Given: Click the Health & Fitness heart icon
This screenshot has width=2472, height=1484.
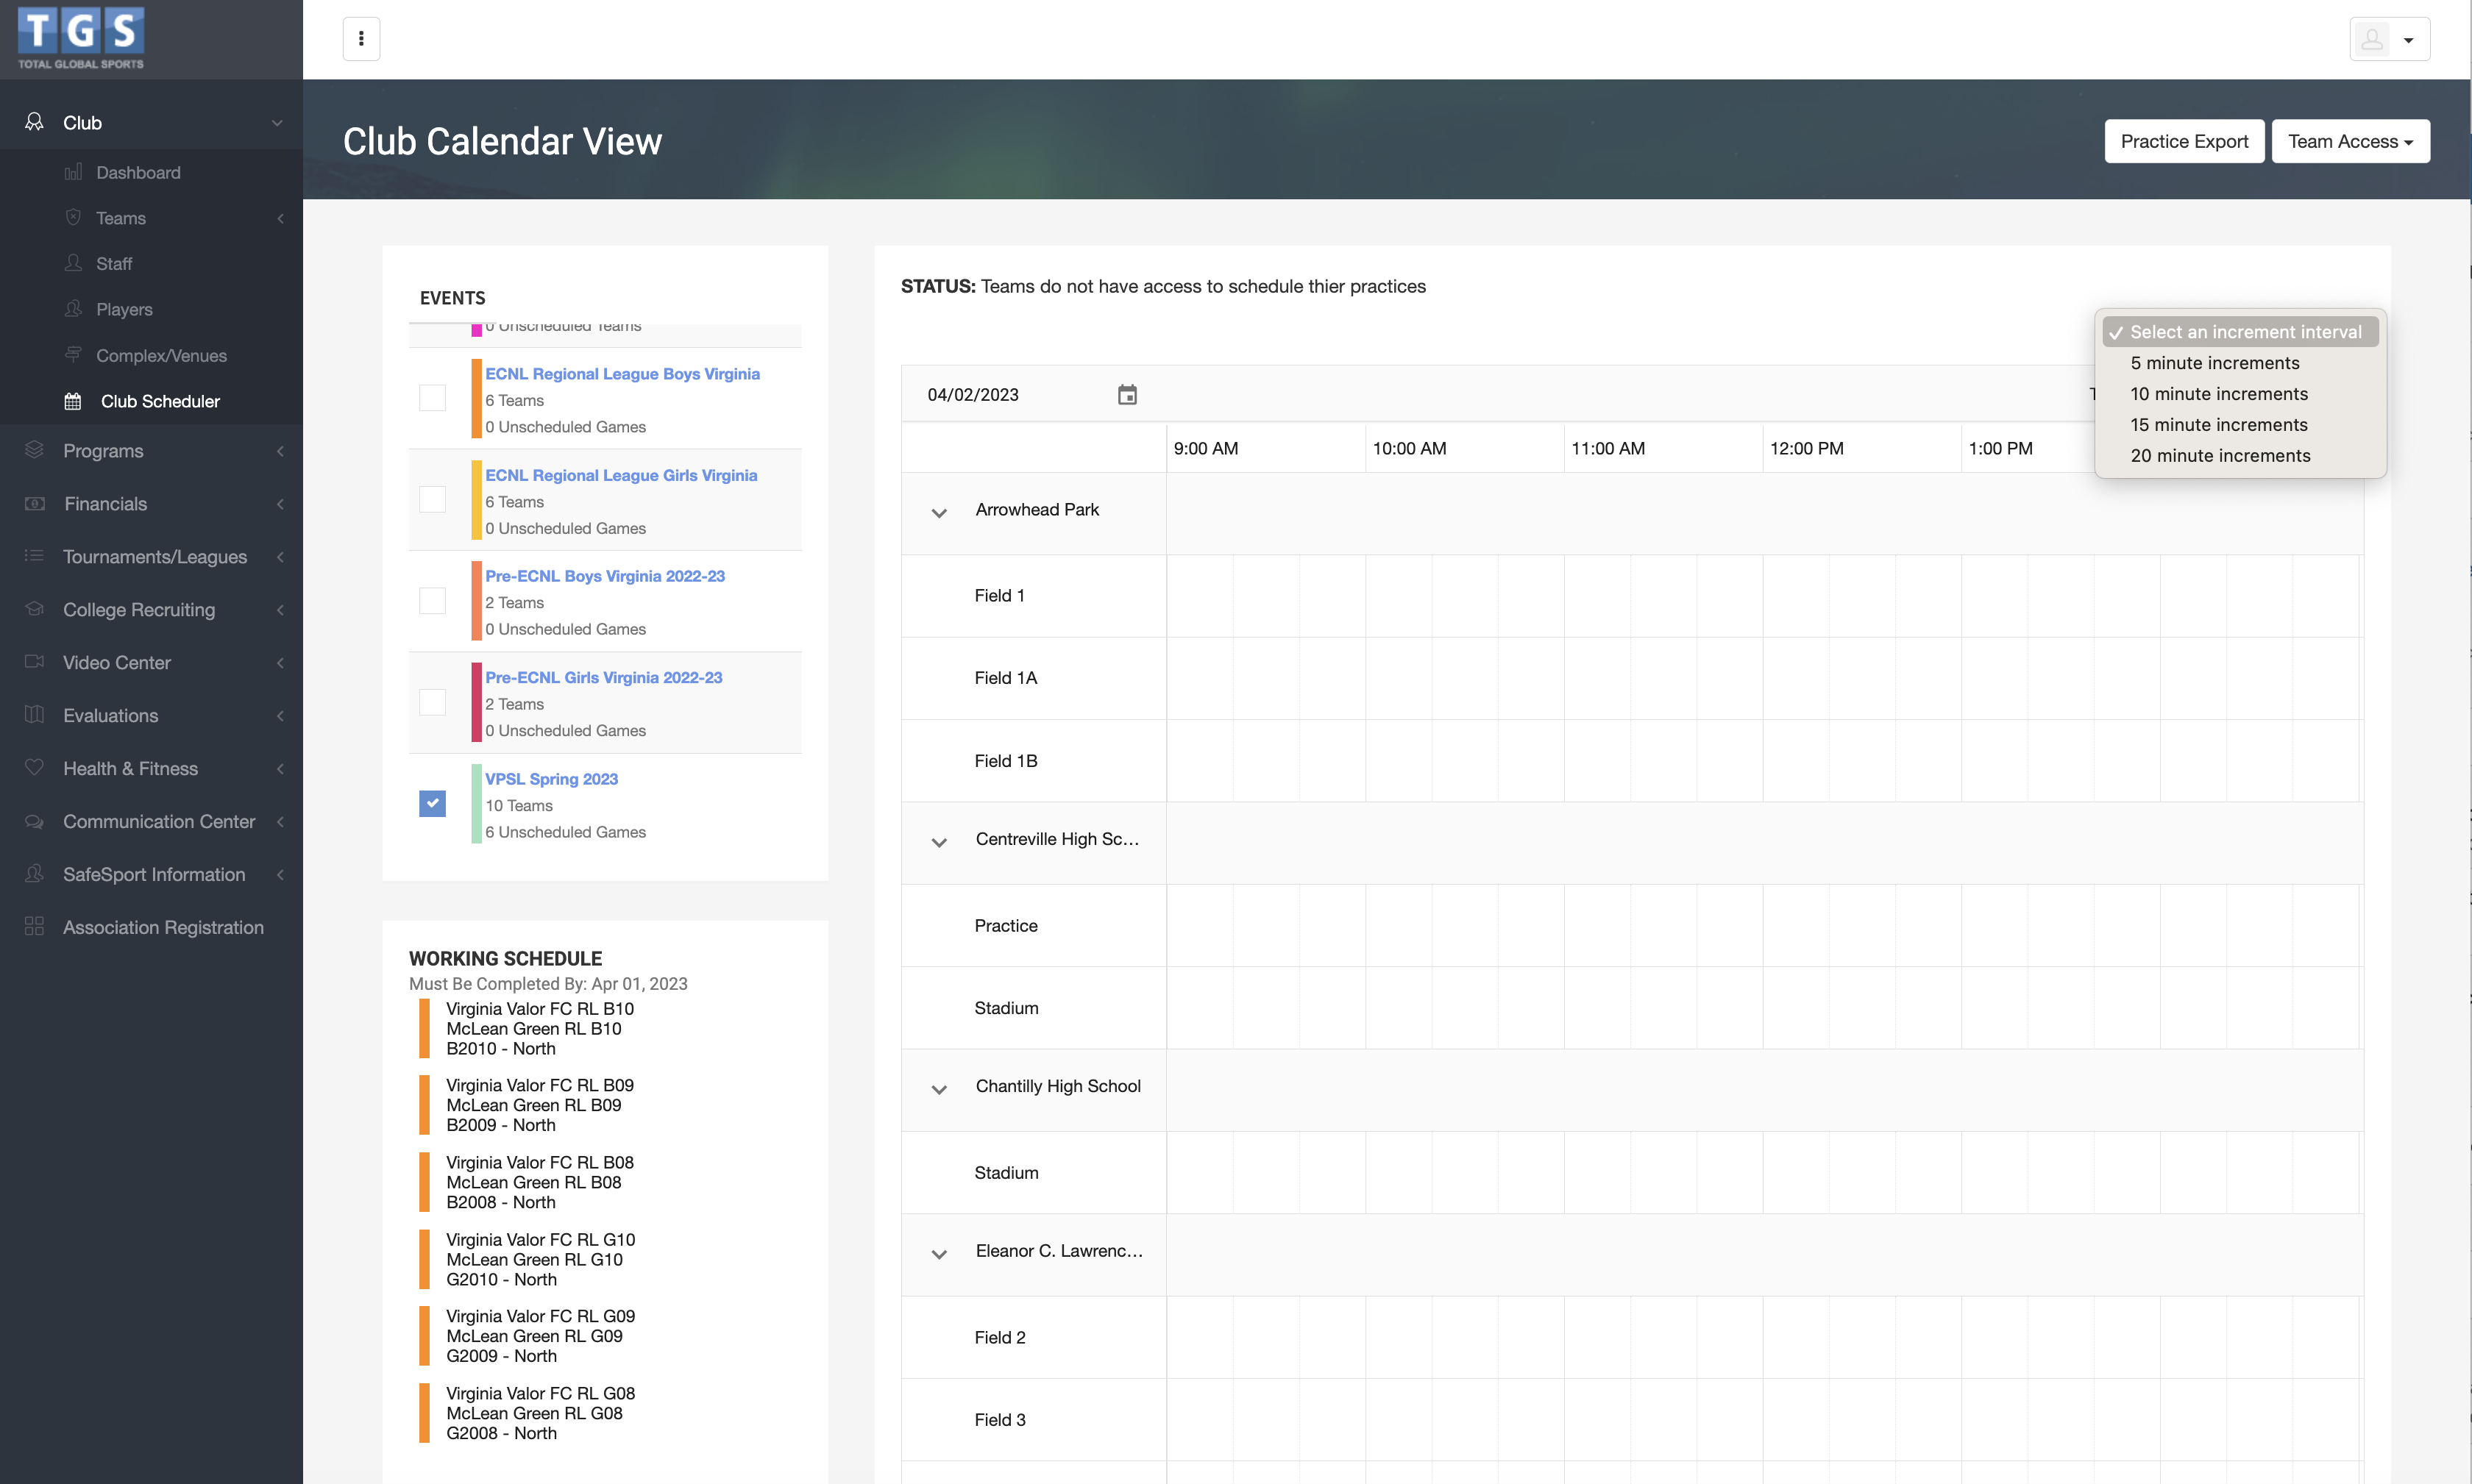Looking at the screenshot, I should 34,768.
